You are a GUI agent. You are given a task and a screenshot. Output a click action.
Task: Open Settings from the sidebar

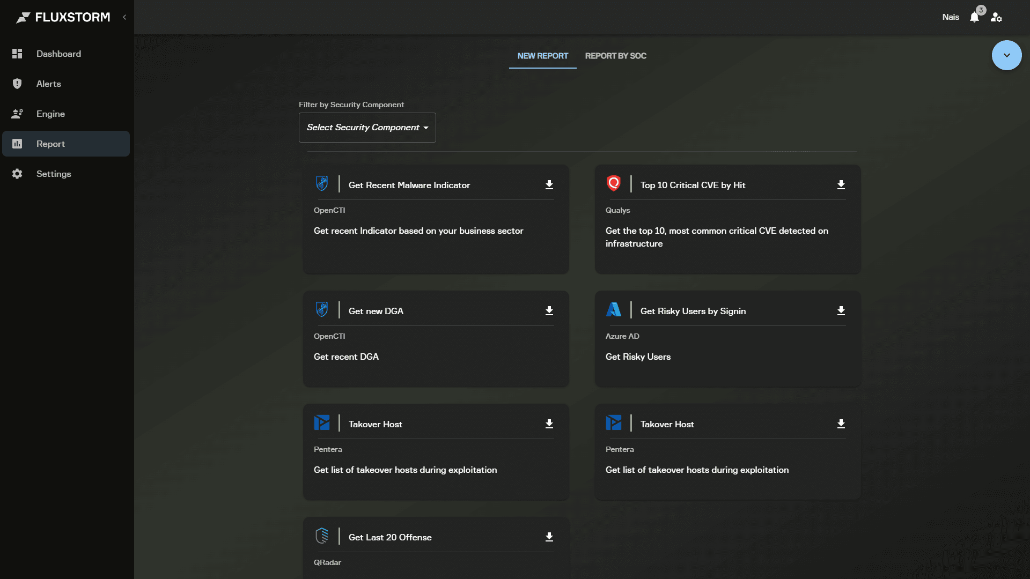pyautogui.click(x=54, y=174)
